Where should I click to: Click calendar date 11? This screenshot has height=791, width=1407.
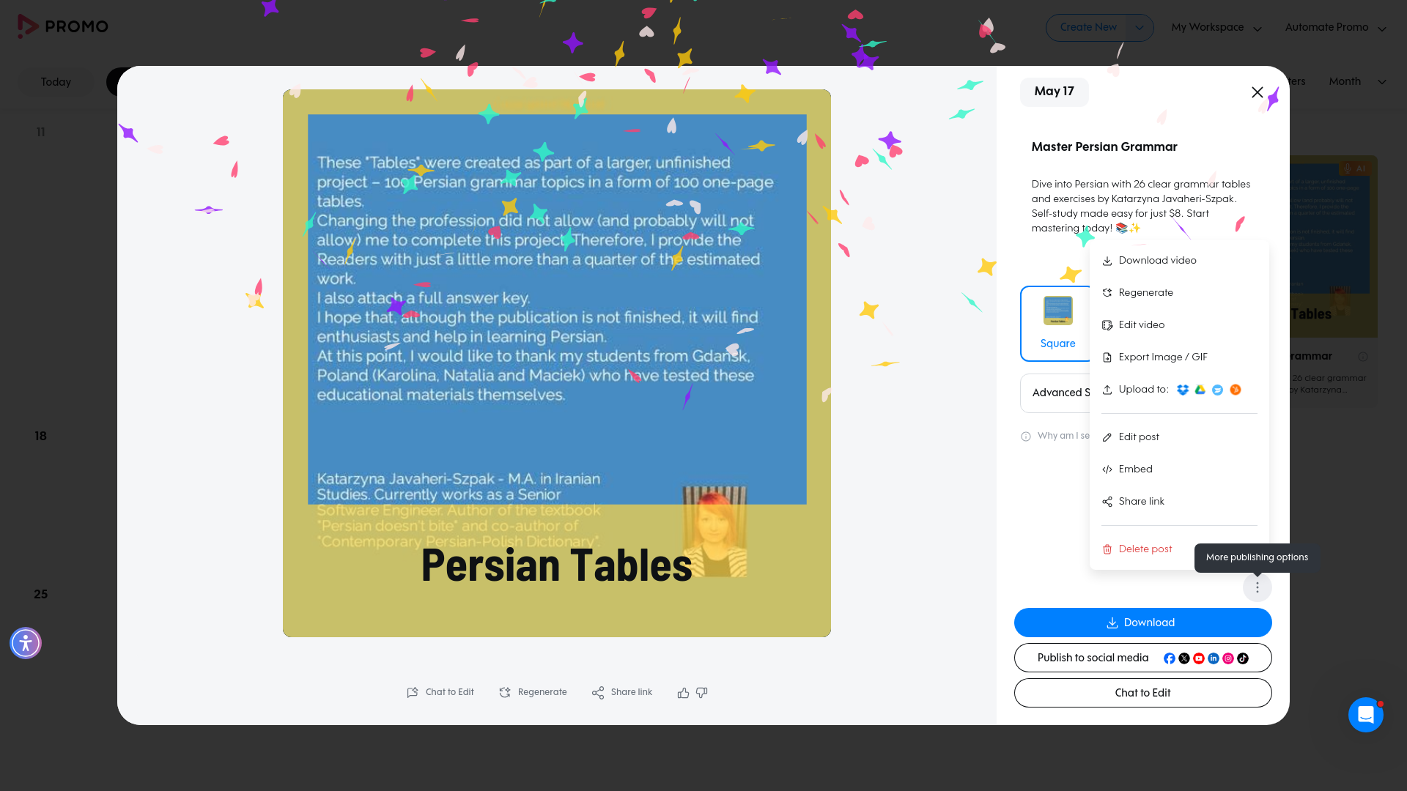coord(41,133)
